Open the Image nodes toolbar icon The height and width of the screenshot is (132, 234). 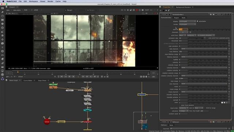coord(3,8)
